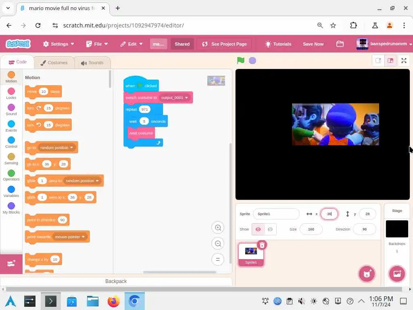Open the File menu
Screen dimensions: 413x310
(x=97, y=44)
